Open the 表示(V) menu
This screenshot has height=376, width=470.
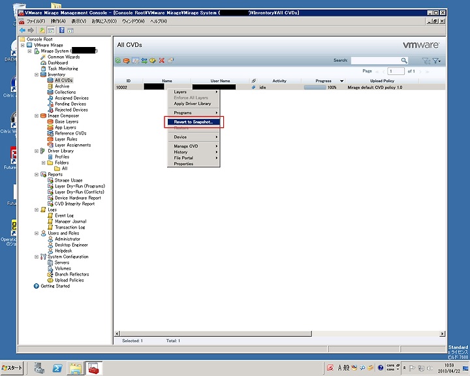pos(78,22)
